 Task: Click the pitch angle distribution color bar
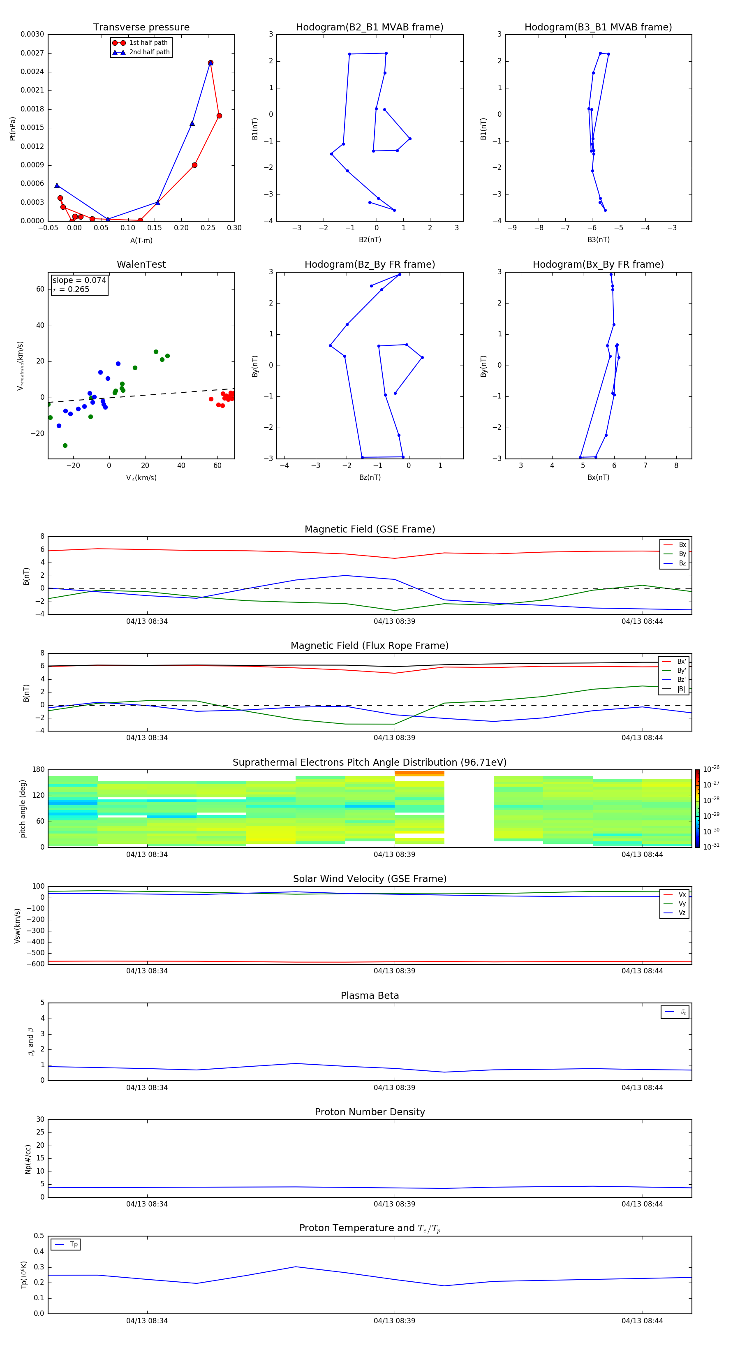coord(697,808)
